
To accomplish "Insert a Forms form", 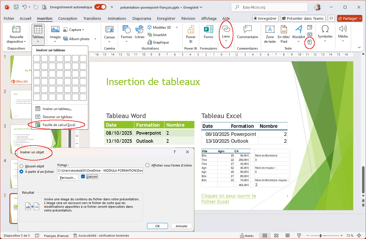I will click(208, 30).
